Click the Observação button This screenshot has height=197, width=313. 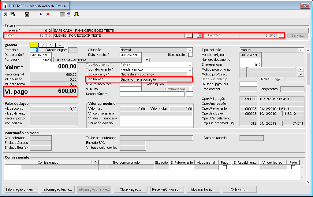click(130, 189)
